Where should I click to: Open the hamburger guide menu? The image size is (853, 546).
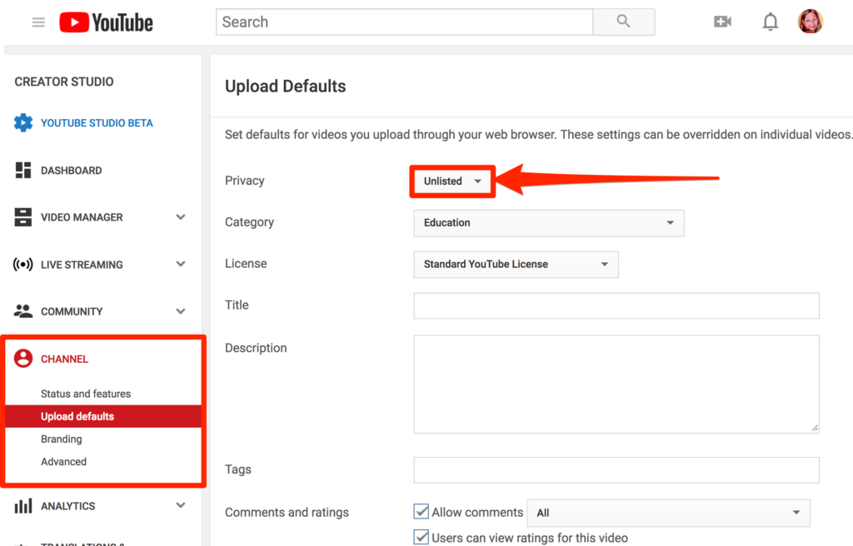point(38,22)
